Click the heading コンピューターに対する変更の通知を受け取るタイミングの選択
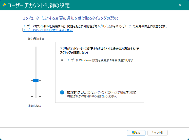Viewport: 189px width, 140px height. pyautogui.click(x=70, y=18)
